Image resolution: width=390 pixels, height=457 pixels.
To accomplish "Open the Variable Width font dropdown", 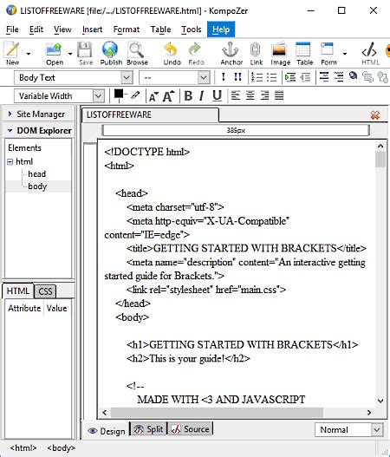I will [60, 95].
